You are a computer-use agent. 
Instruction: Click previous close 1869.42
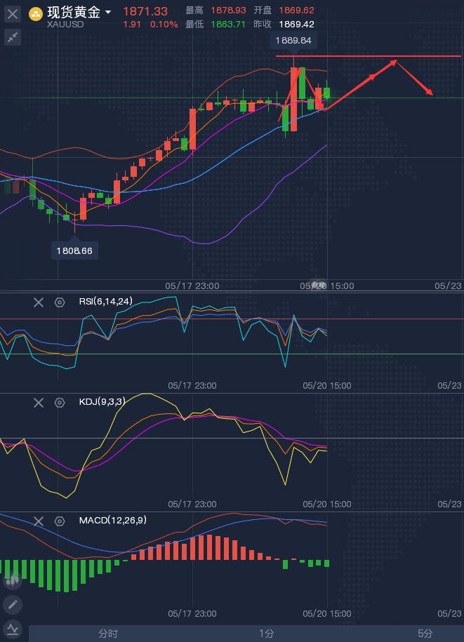point(296,24)
